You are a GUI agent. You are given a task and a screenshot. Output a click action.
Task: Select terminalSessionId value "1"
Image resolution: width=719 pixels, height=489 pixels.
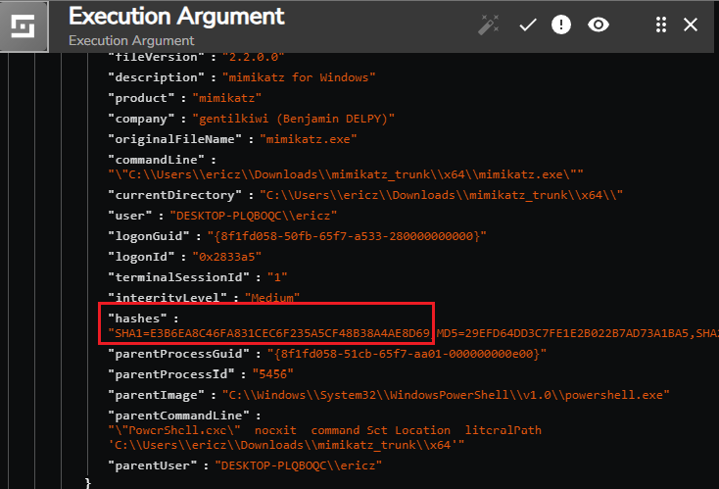coord(277,277)
